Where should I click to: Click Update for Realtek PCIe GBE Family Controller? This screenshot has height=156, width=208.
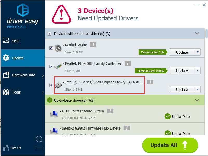182,71
